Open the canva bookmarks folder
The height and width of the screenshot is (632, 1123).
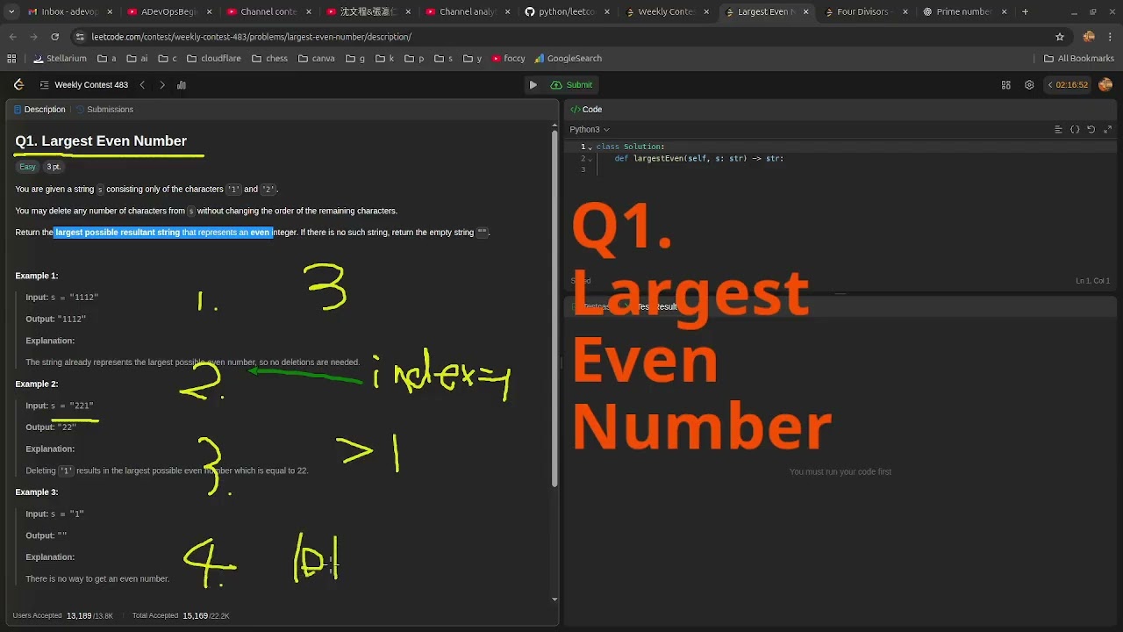tap(316, 59)
